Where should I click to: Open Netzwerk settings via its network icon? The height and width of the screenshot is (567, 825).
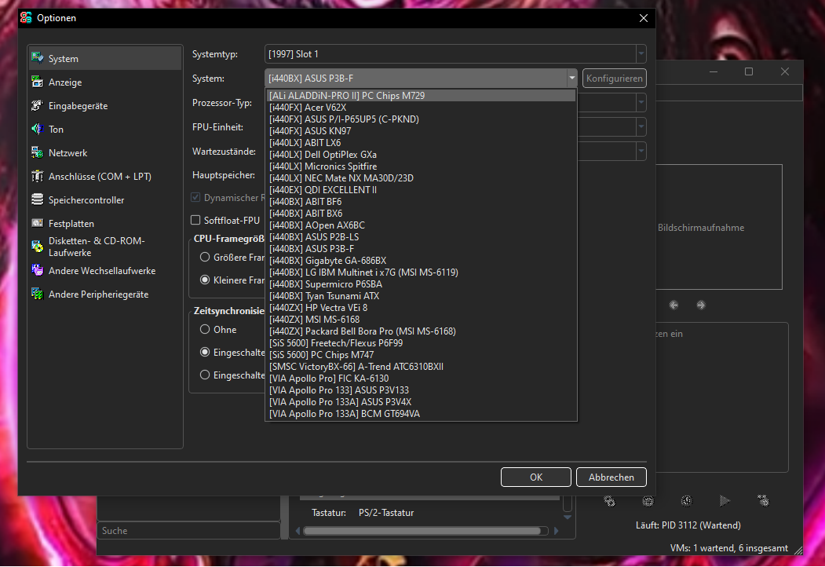click(x=37, y=152)
